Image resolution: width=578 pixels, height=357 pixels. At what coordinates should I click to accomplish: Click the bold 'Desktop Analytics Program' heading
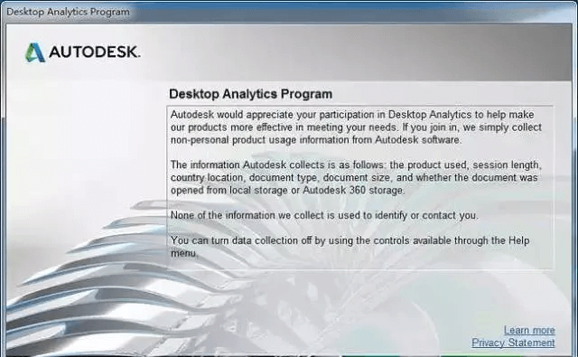[x=251, y=94]
